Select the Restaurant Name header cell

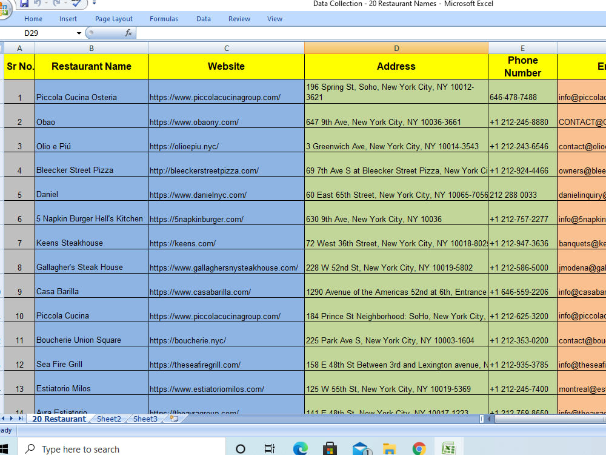pyautogui.click(x=92, y=67)
